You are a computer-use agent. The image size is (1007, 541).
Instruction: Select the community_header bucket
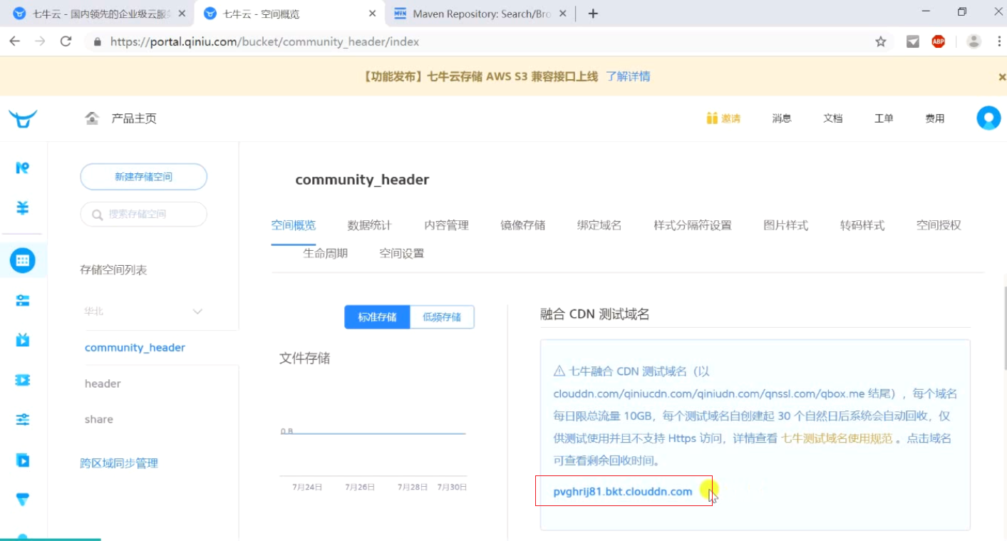click(x=135, y=348)
